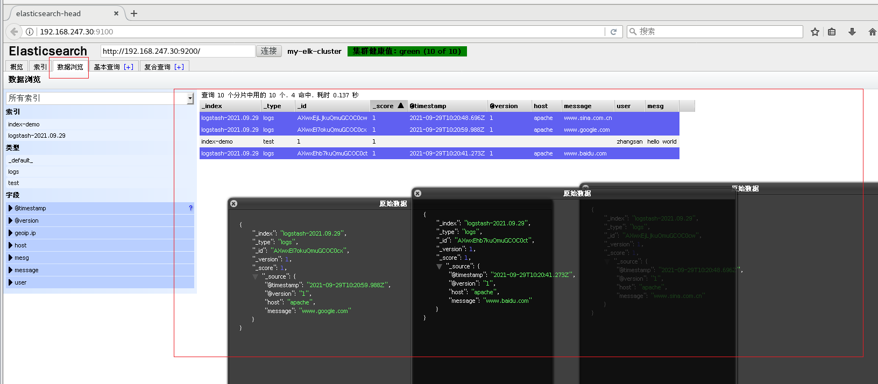The image size is (878, 384).
Task: Sort by the _type column header
Action: pyautogui.click(x=278, y=106)
